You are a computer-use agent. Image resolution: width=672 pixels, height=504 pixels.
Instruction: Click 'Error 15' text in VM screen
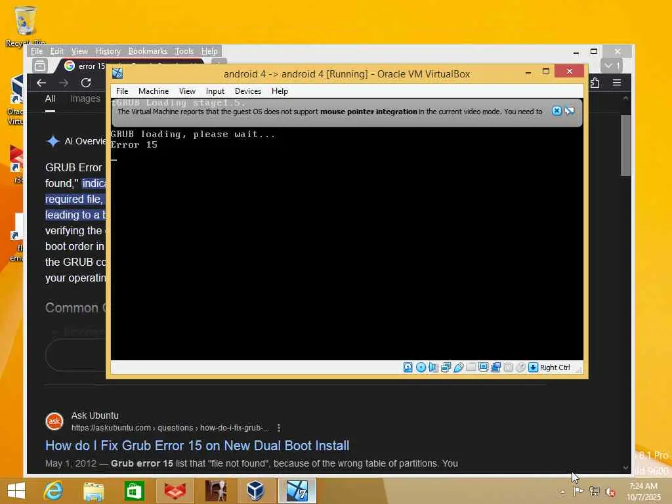(134, 144)
